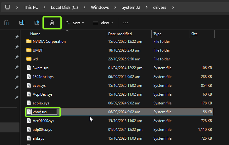This screenshot has height=145, width=229.
Task: Click the This PC monitor icon
Action: tap(8, 7)
